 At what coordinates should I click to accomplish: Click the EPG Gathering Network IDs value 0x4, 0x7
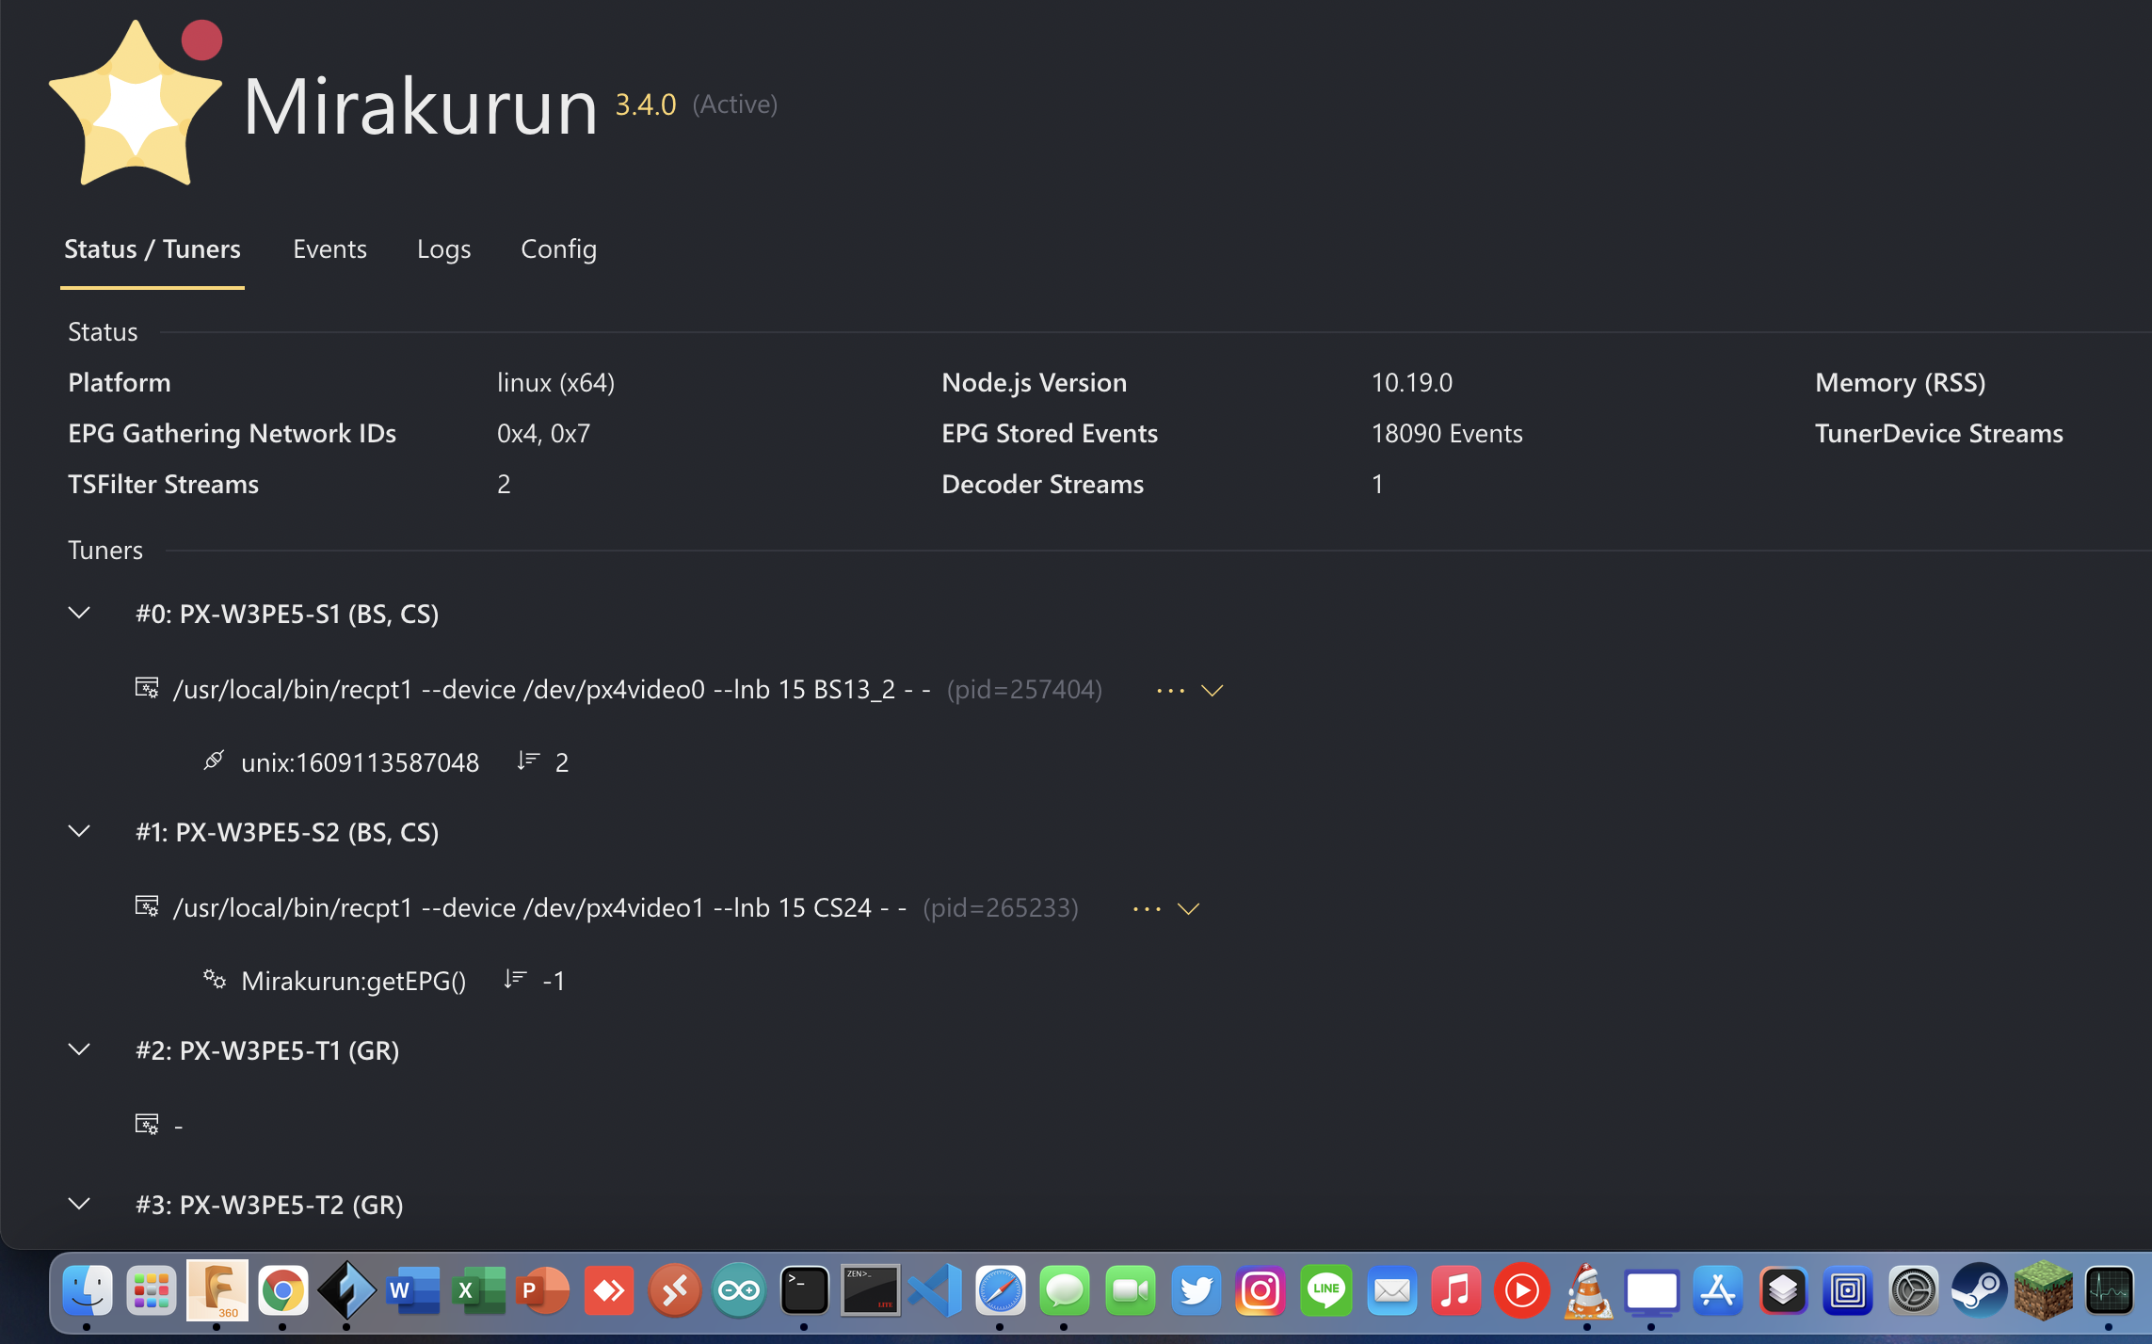pyautogui.click(x=543, y=434)
